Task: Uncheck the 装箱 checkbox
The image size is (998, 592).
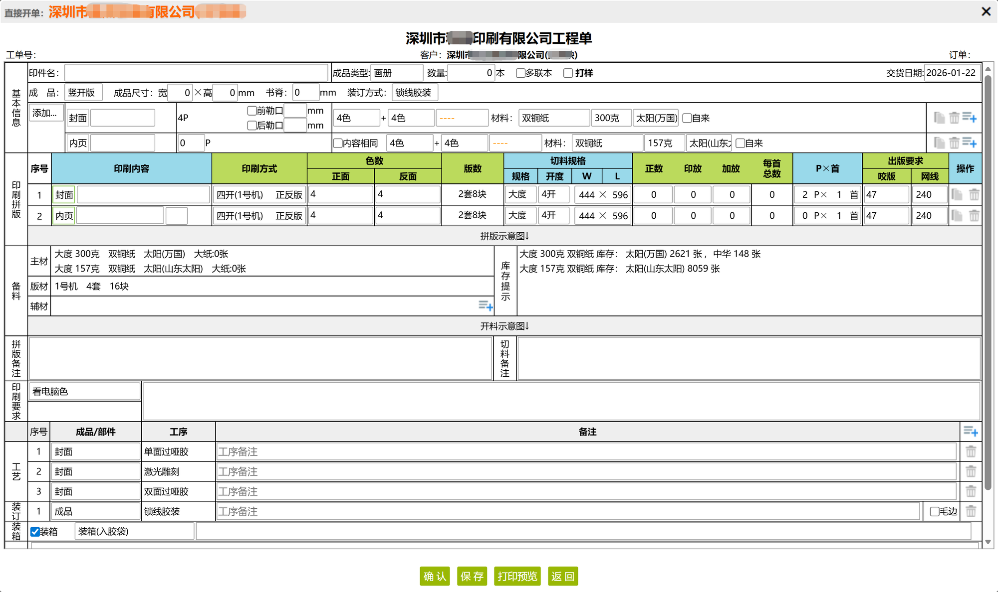Action: (x=35, y=532)
